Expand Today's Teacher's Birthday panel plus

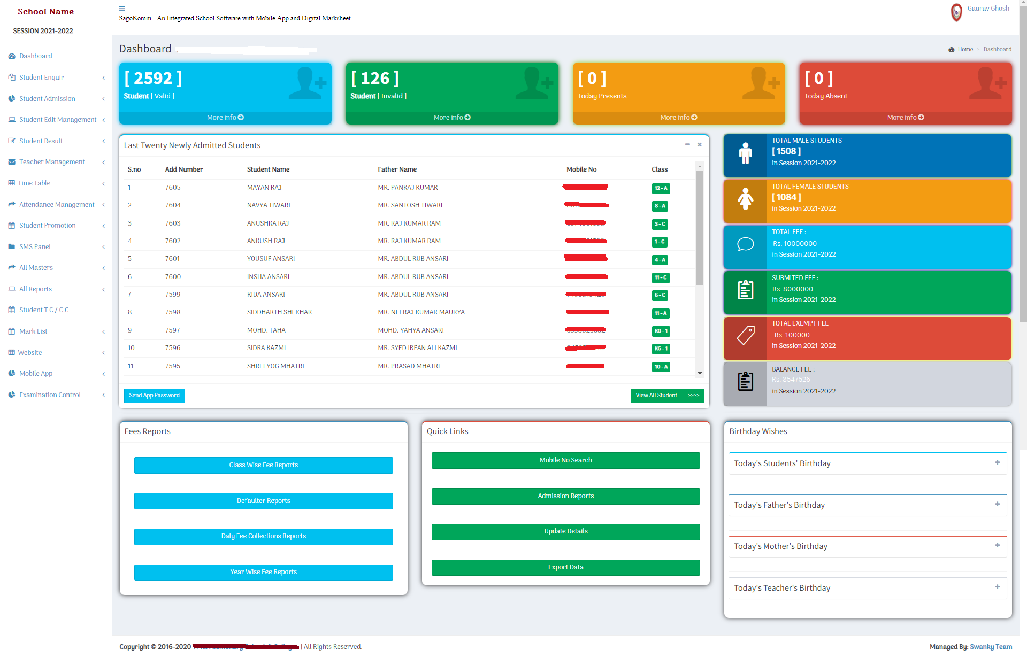[x=997, y=587]
